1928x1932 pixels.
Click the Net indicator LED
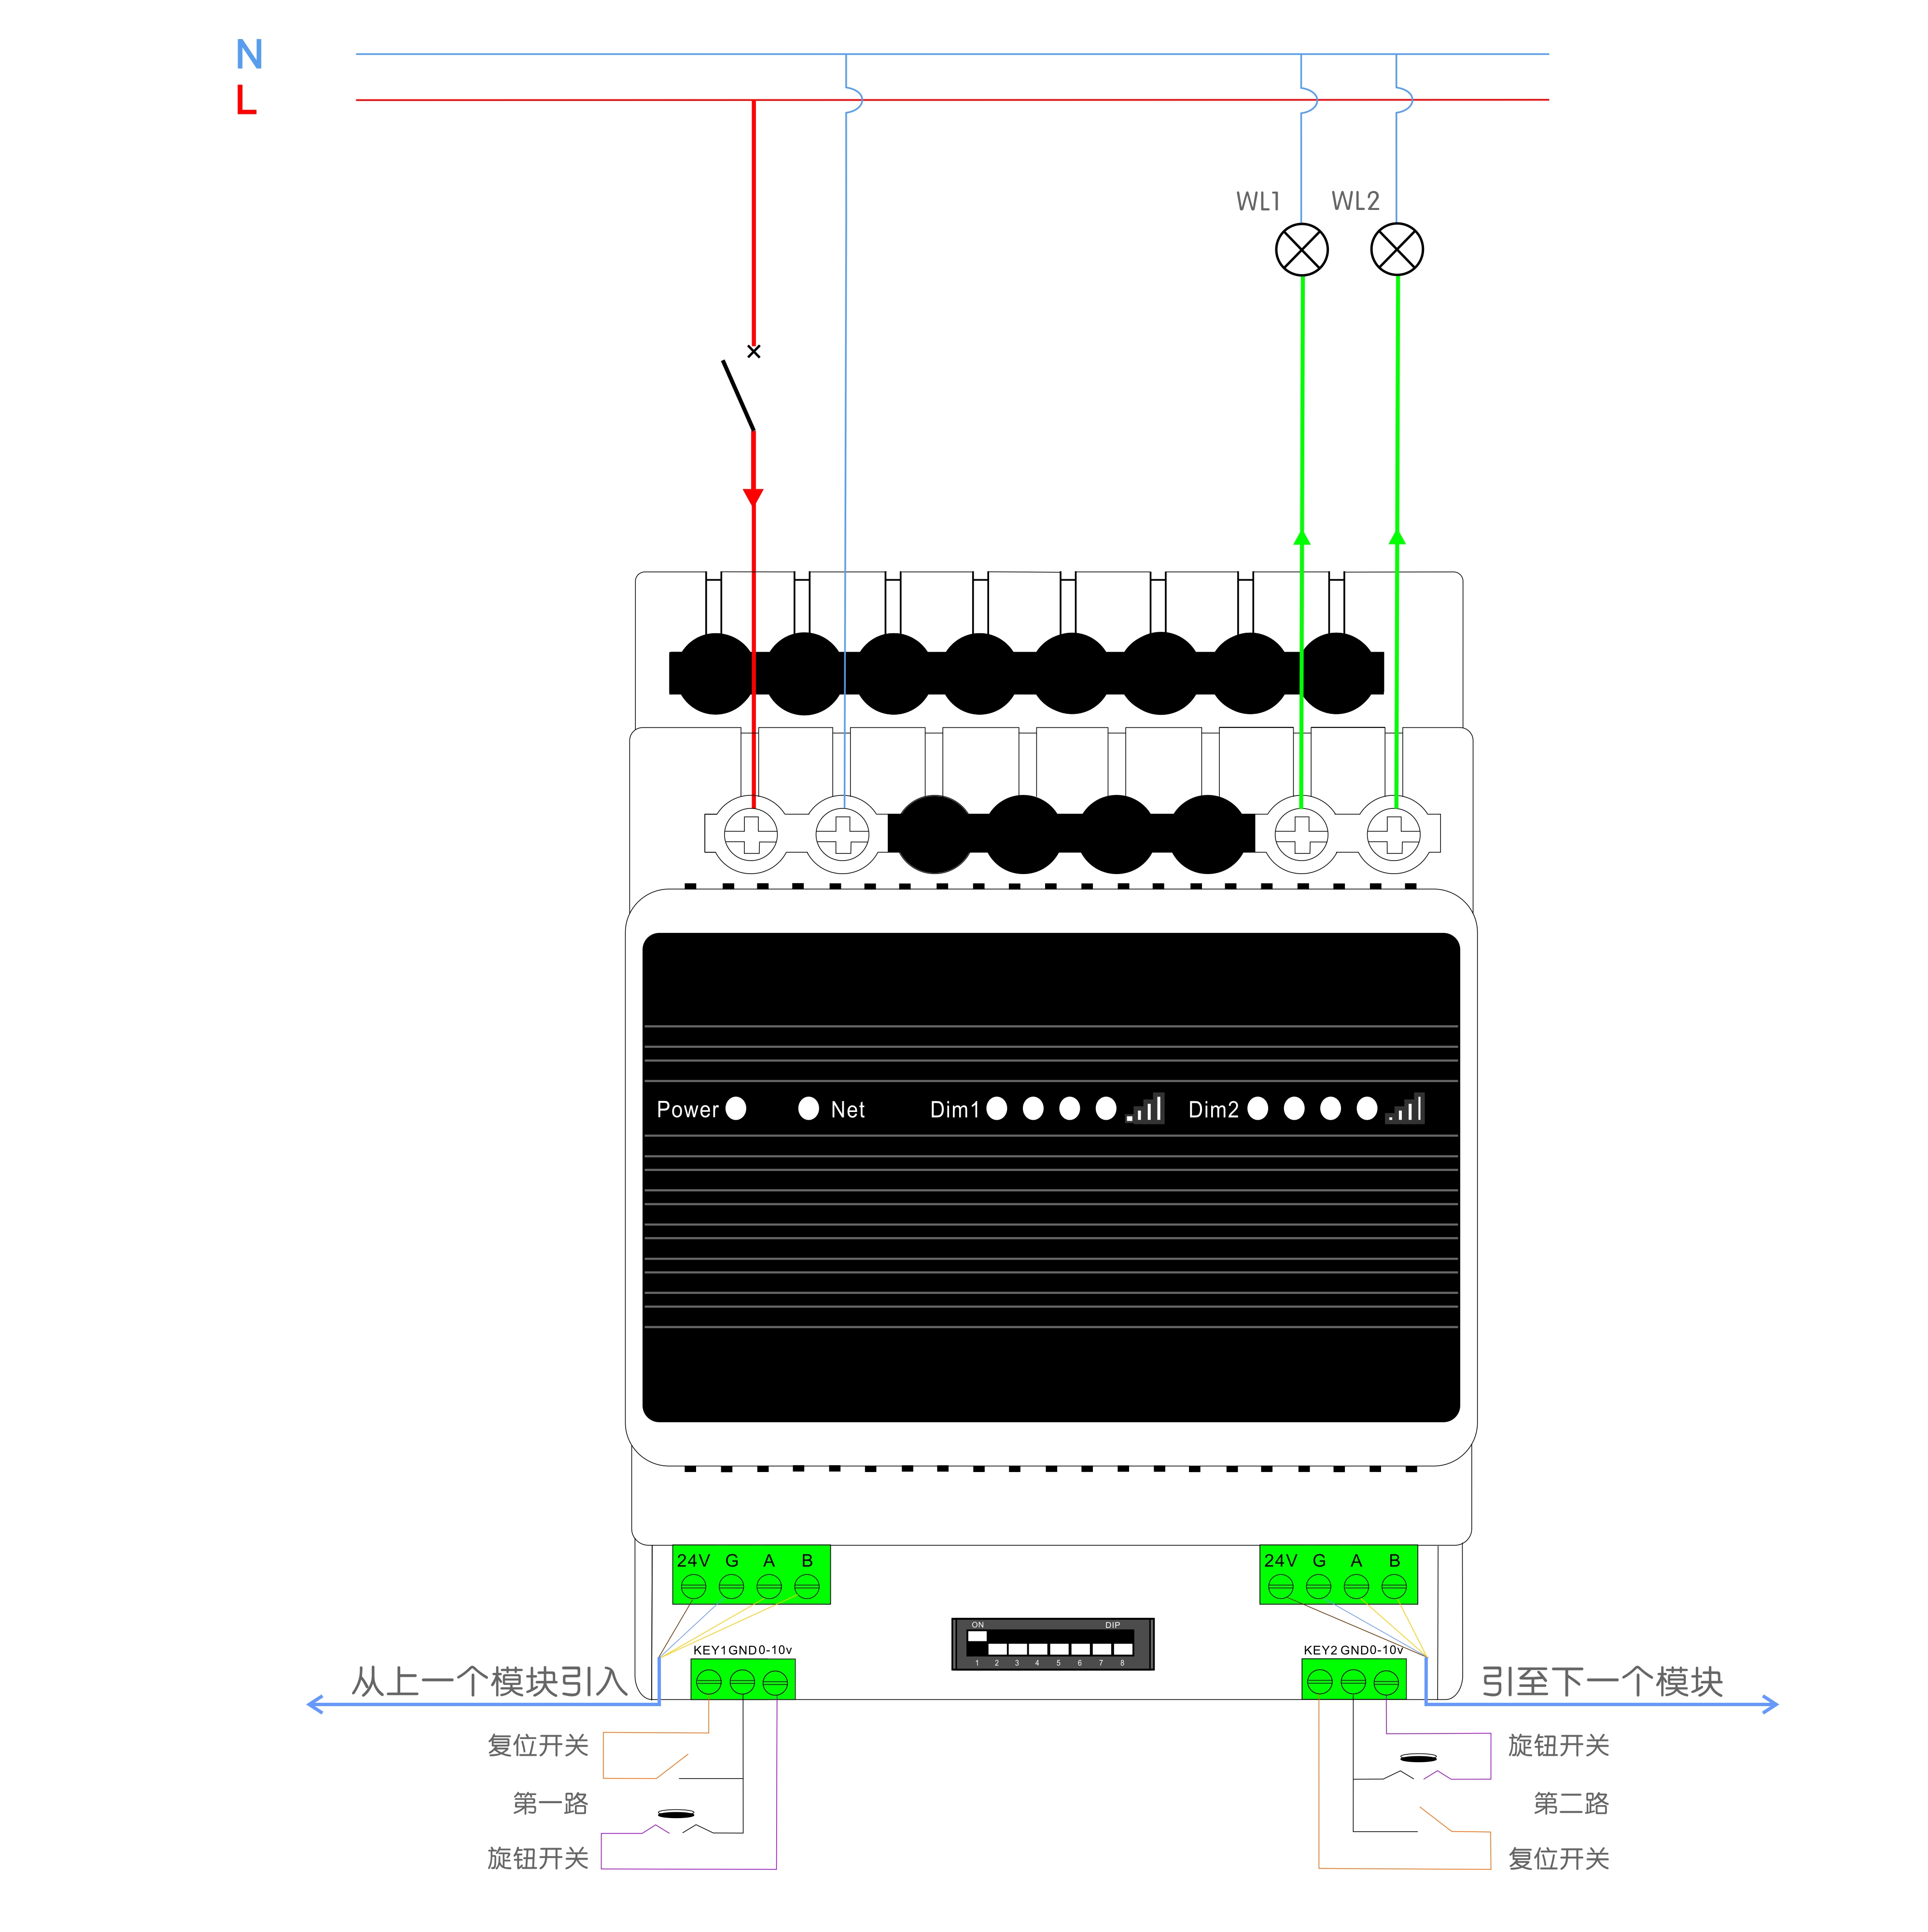click(808, 1108)
